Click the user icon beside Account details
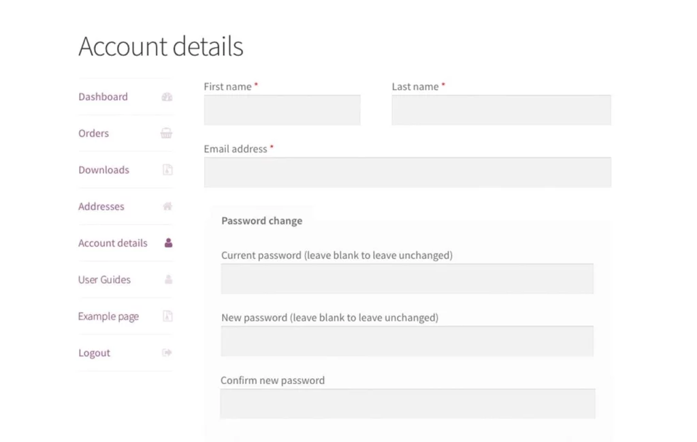The width and height of the screenshot is (697, 442). (x=167, y=243)
